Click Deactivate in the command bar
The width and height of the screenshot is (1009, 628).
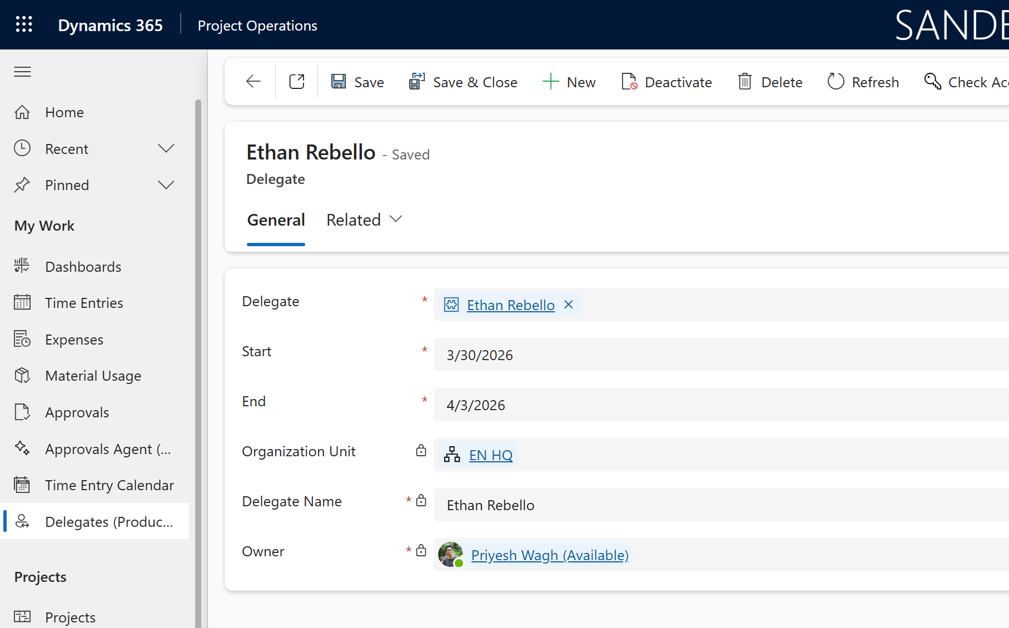coord(667,81)
